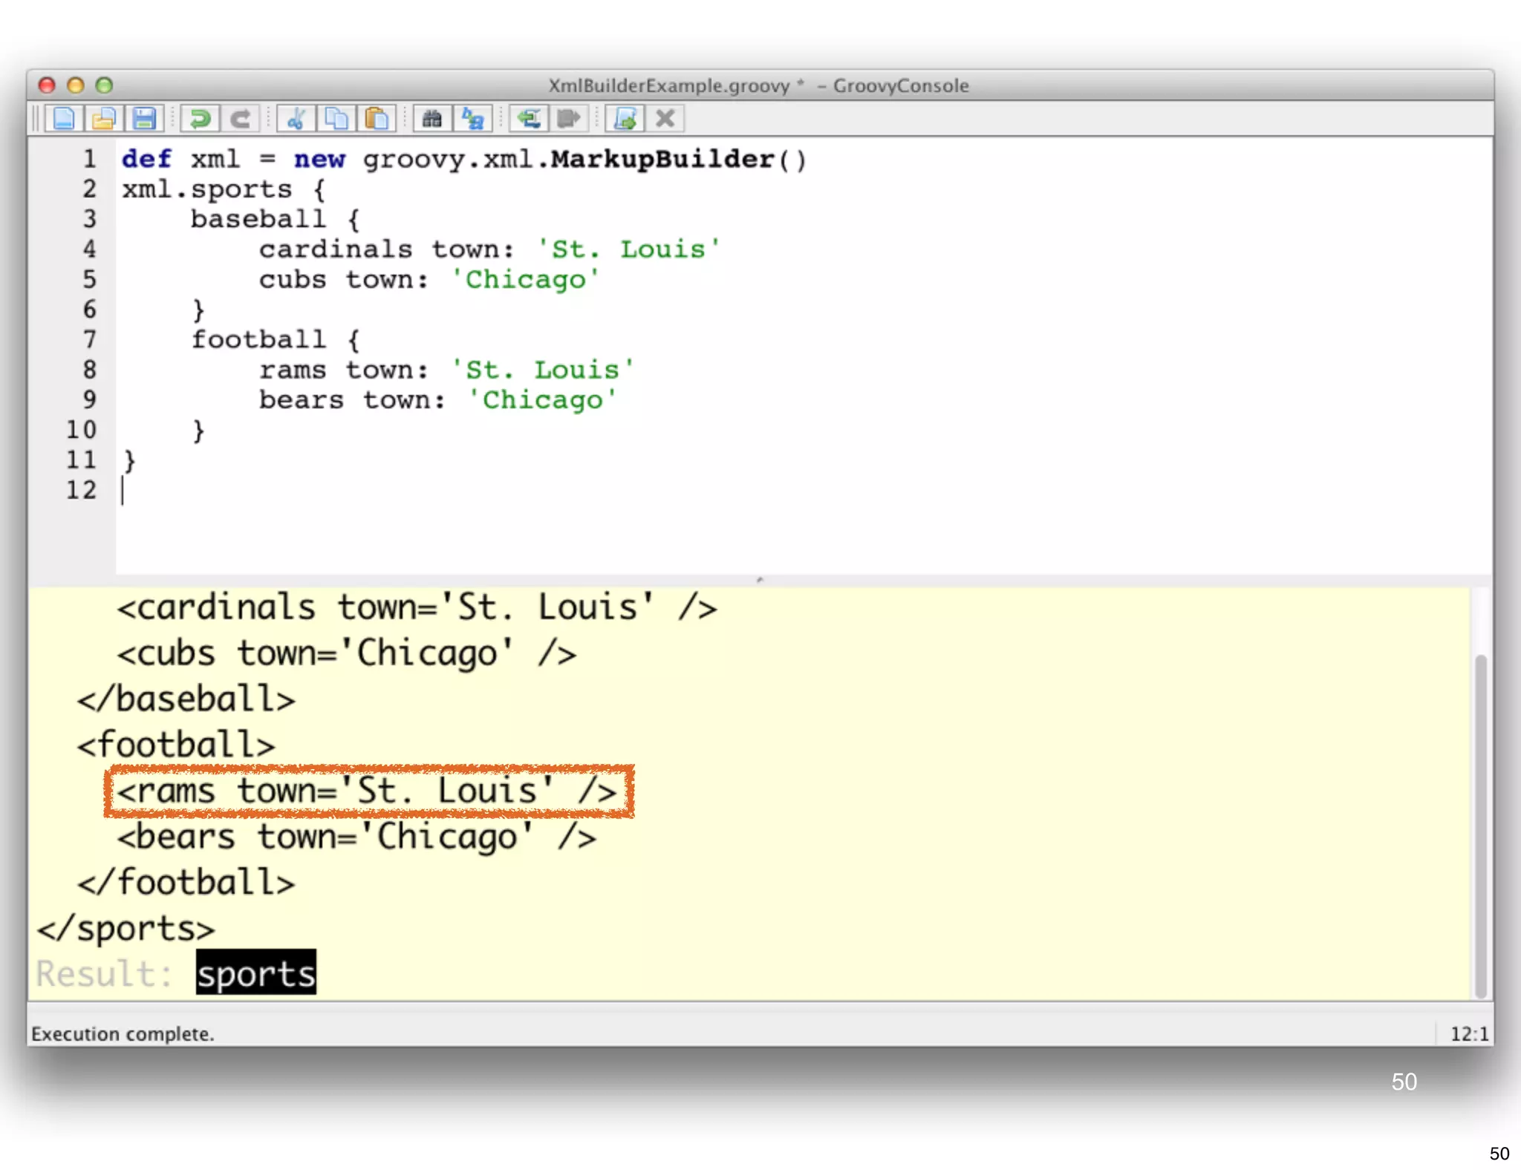Image resolution: width=1521 pixels, height=1170 pixels.
Task: Show the previous history entry
Action: tap(529, 119)
